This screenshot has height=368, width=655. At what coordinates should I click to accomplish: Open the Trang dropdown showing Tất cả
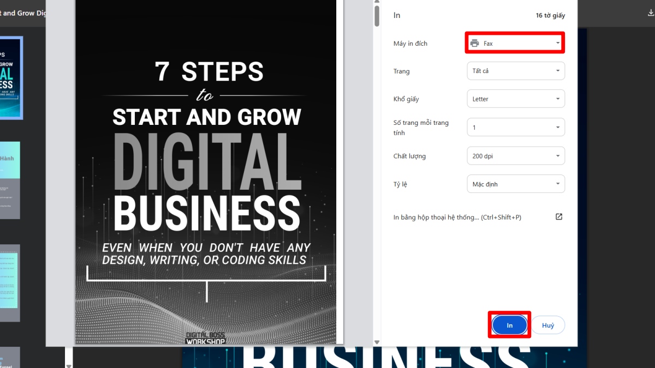click(x=516, y=71)
